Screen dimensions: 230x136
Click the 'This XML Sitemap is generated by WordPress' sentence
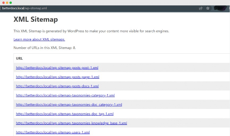pyautogui.click(x=91, y=31)
